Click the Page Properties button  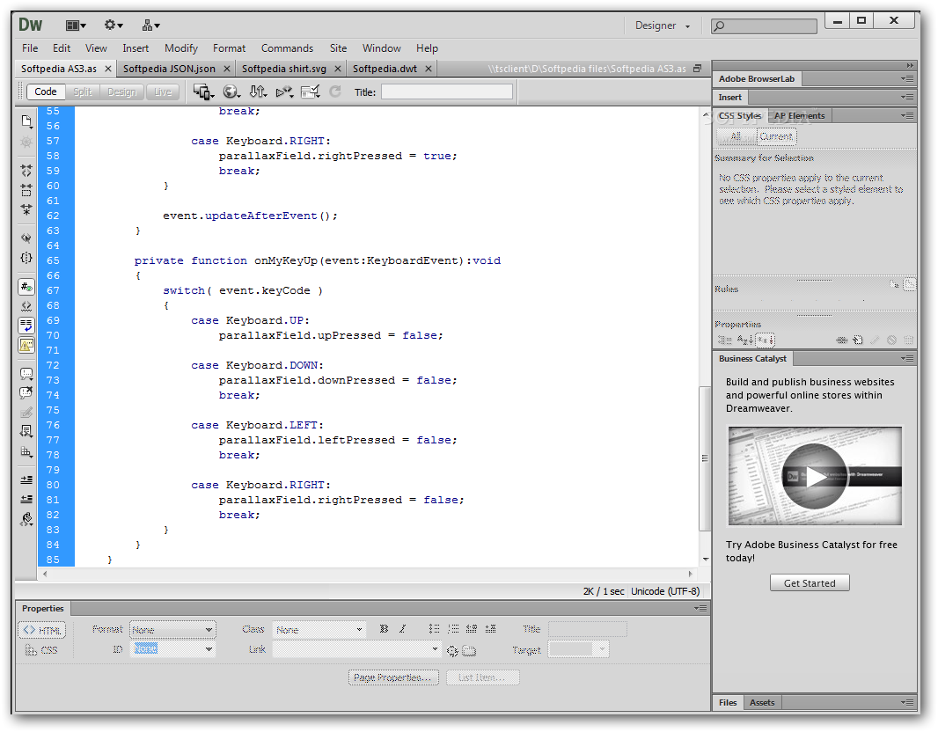pos(393,677)
